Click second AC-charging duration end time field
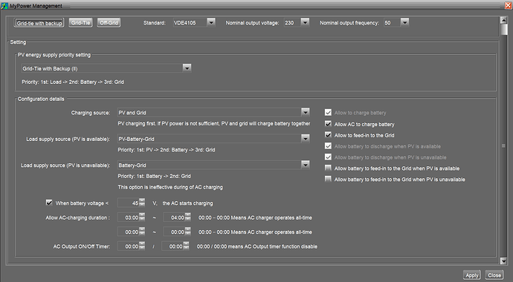 coord(174,232)
